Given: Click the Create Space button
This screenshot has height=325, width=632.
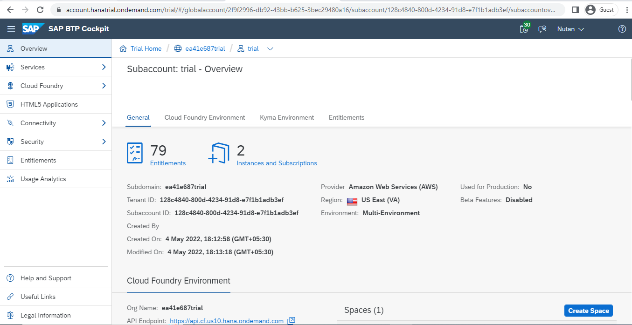Looking at the screenshot, I should pos(589,311).
